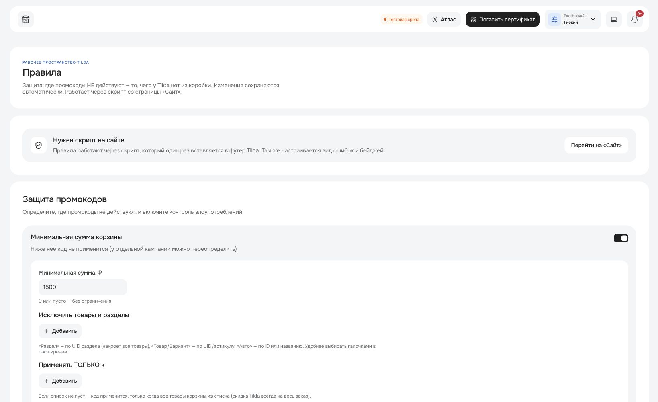Open notifications bell icon
The image size is (658, 402).
[635, 19]
